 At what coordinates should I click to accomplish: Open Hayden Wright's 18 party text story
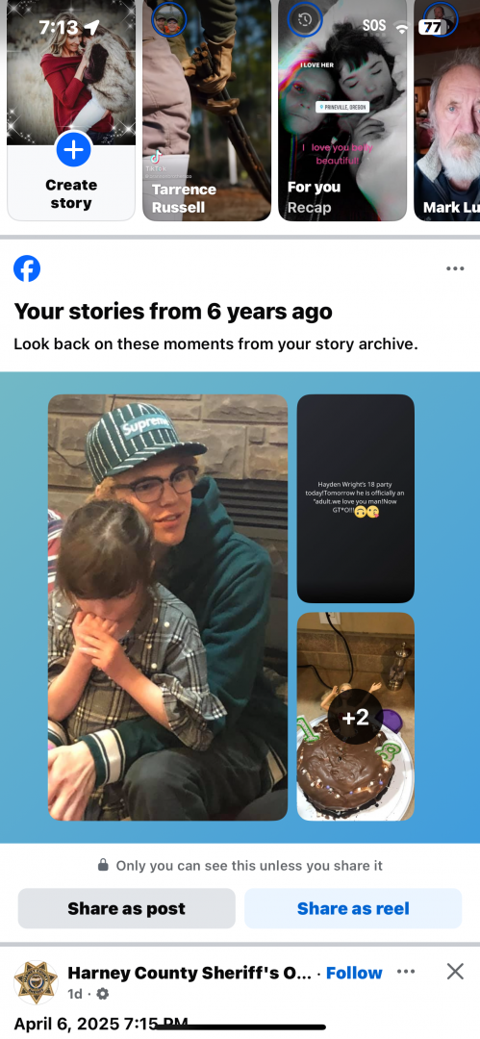click(x=355, y=498)
